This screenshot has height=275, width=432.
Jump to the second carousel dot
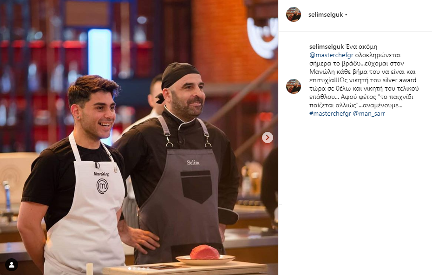[134, 268]
